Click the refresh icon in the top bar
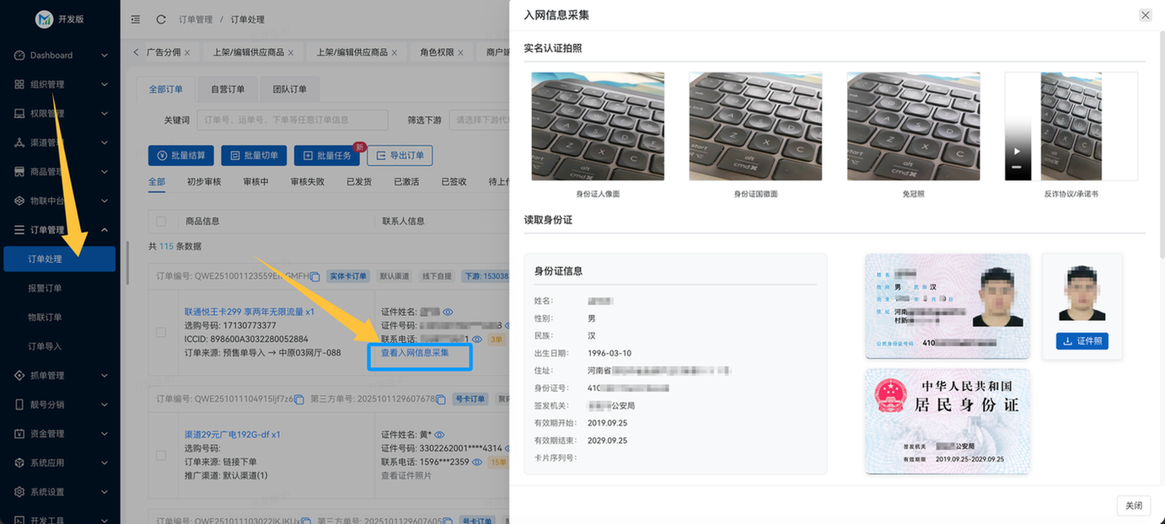This screenshot has height=524, width=1165. click(161, 19)
